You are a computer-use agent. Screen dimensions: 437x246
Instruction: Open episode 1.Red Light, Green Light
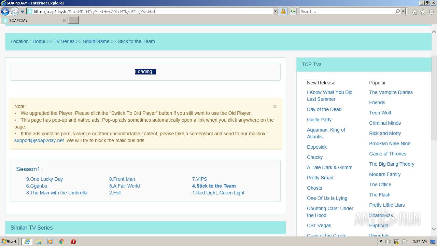tap(218, 193)
